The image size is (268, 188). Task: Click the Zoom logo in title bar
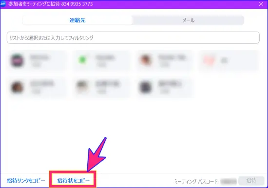click(x=3, y=4)
